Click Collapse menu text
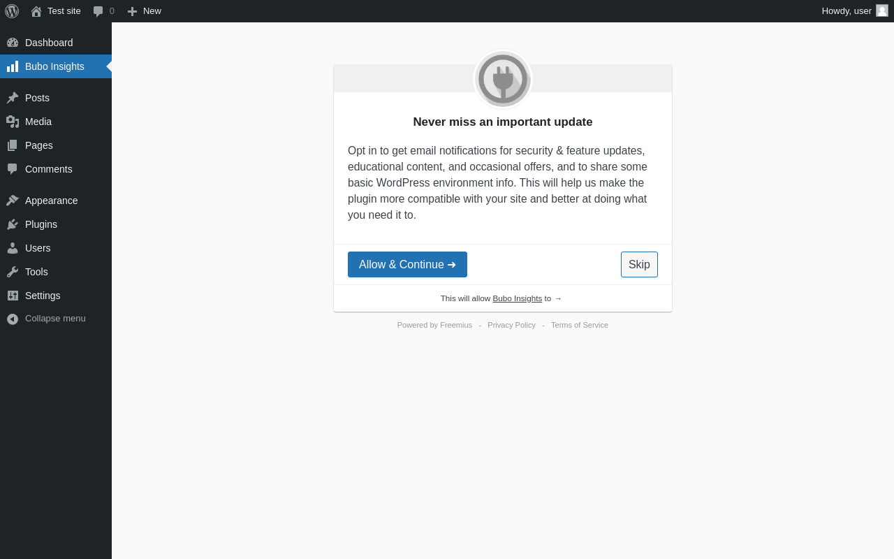 (x=55, y=319)
